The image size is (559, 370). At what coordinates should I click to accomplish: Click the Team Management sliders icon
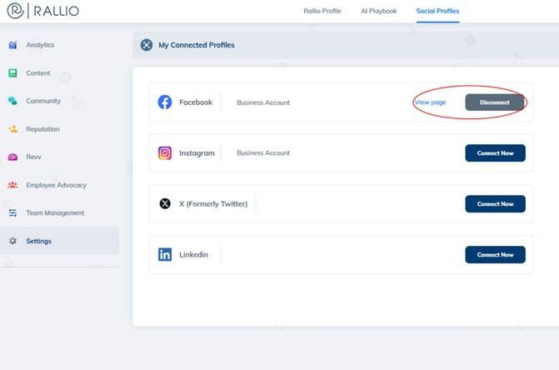tap(12, 212)
